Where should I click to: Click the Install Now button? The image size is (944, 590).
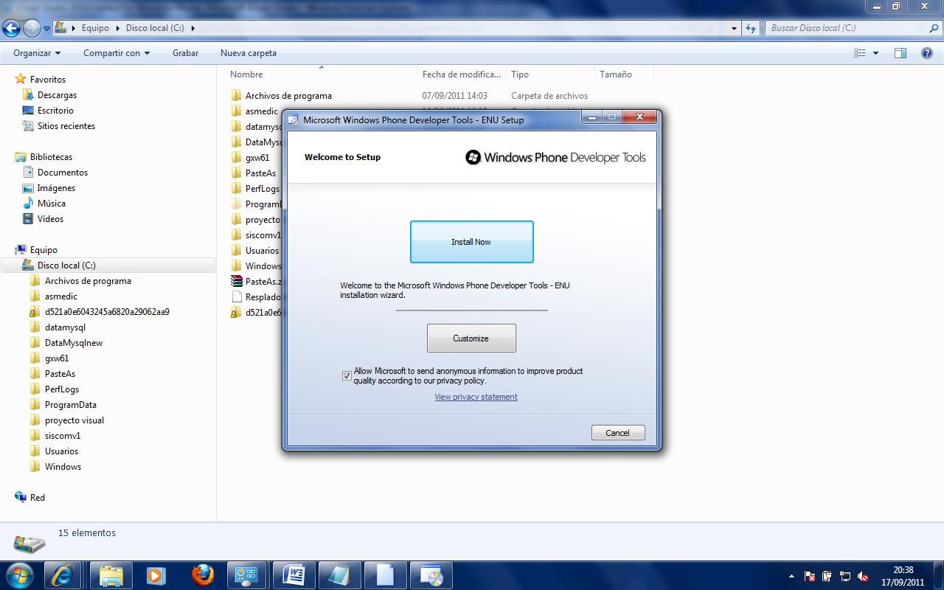tap(471, 242)
